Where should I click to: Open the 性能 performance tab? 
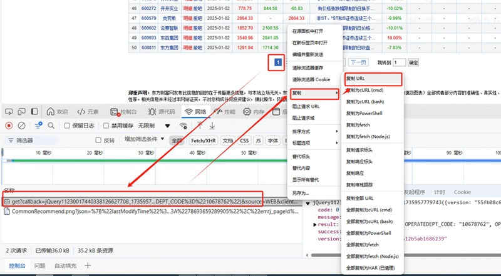(225, 112)
